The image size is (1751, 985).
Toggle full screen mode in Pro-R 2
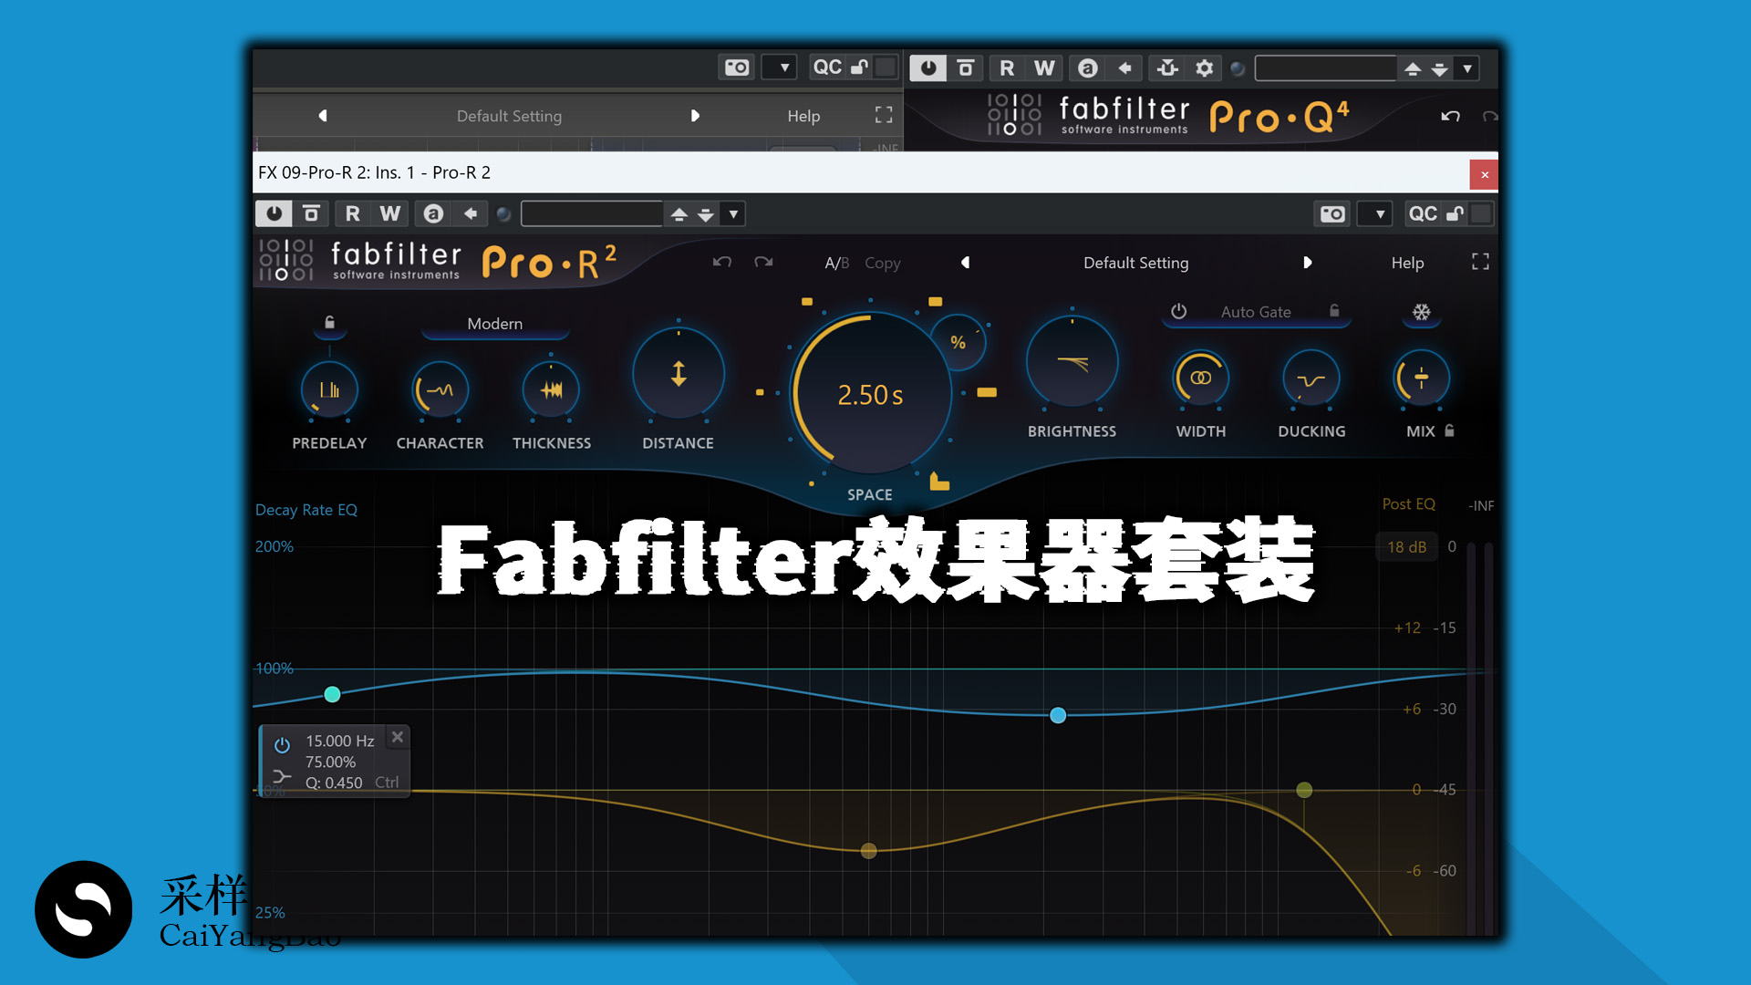point(1480,262)
